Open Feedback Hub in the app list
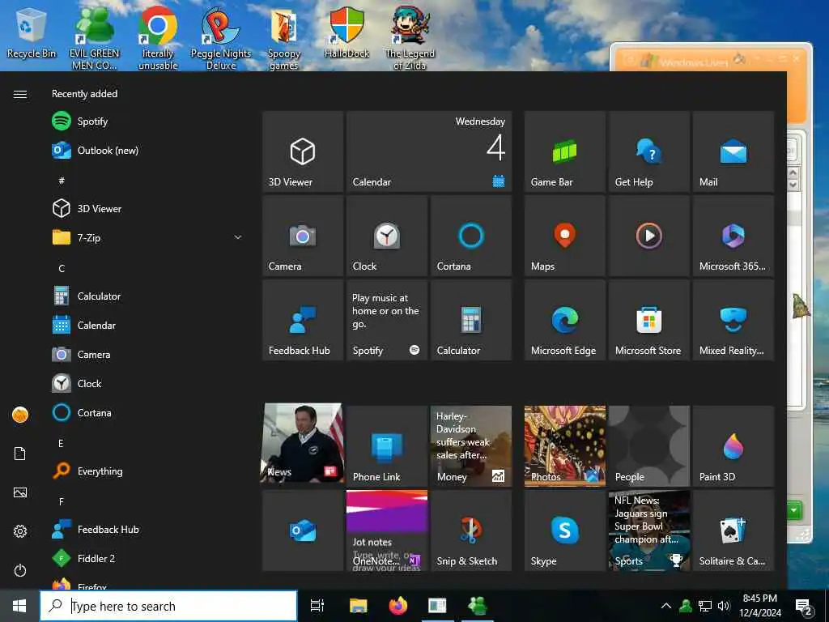 pyautogui.click(x=148, y=529)
